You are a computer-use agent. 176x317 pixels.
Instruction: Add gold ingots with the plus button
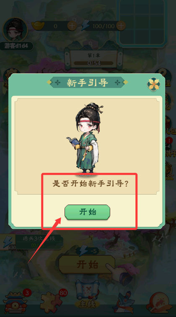[x=72, y=26]
